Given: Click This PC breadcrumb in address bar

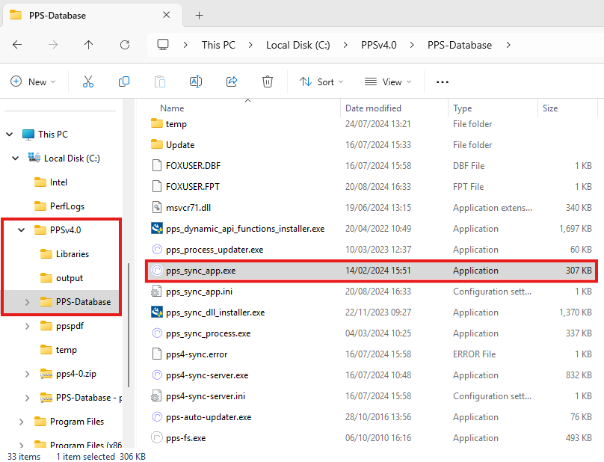Looking at the screenshot, I should coord(218,45).
